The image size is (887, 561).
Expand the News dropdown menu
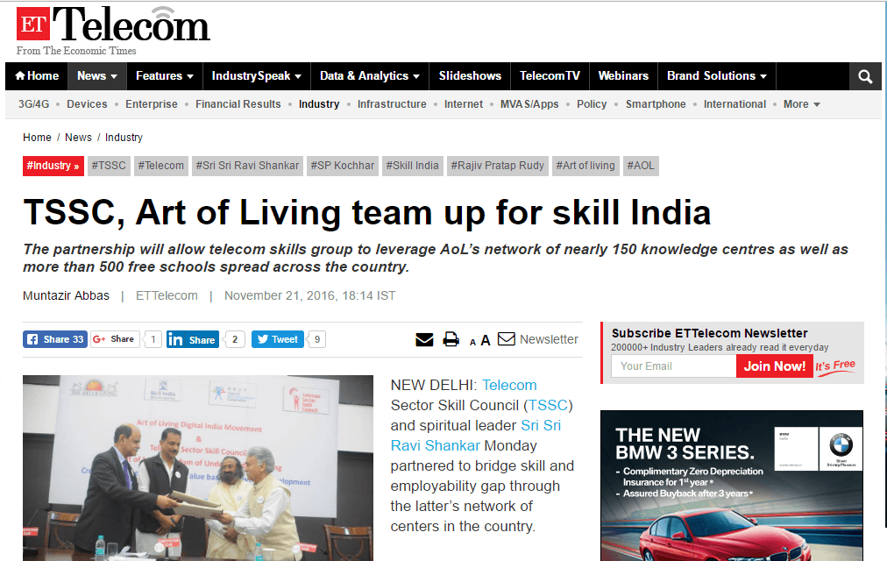tap(97, 75)
